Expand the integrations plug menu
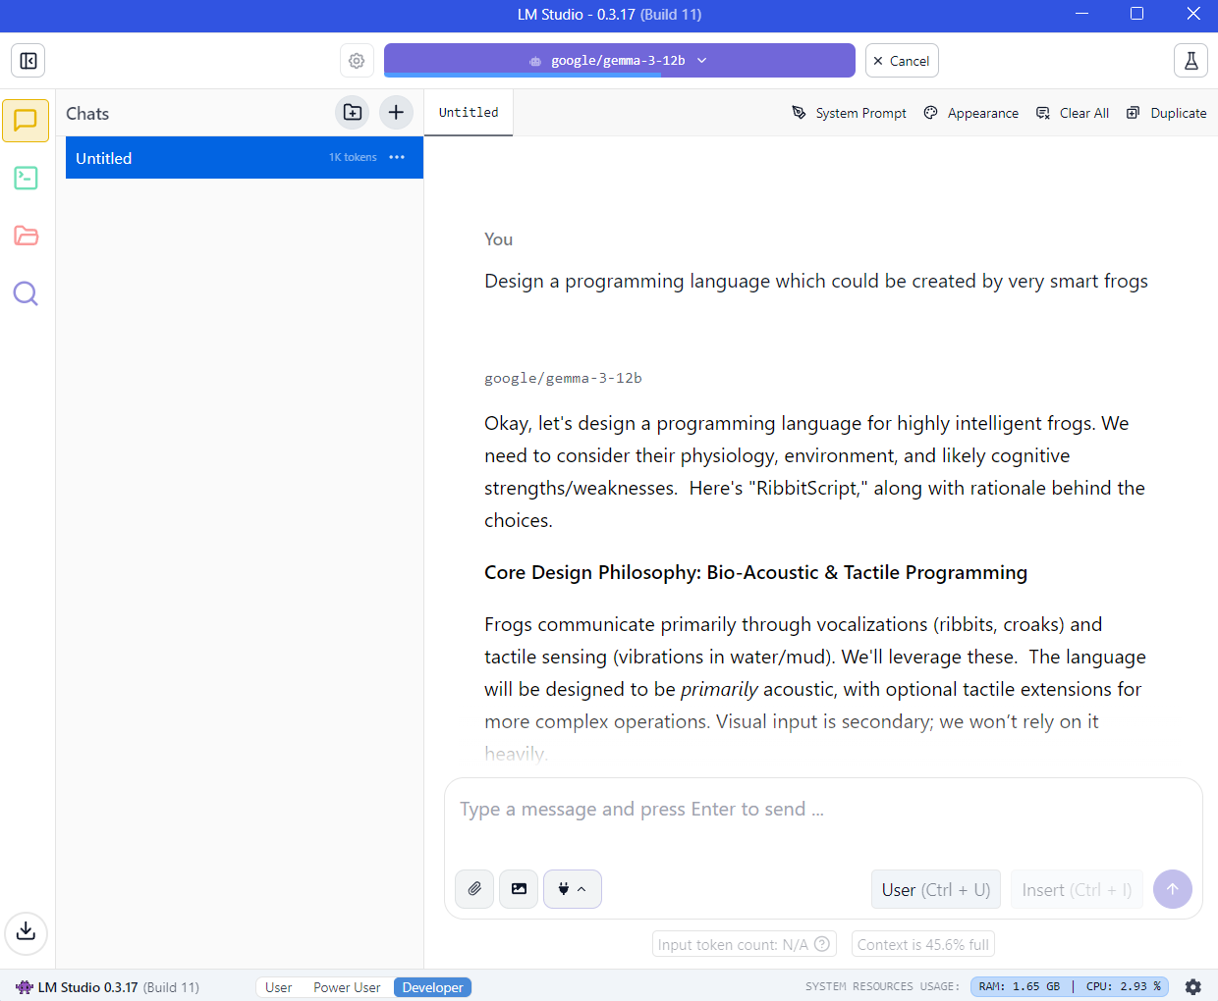Viewport: 1218px width, 1001px height. coord(572,889)
